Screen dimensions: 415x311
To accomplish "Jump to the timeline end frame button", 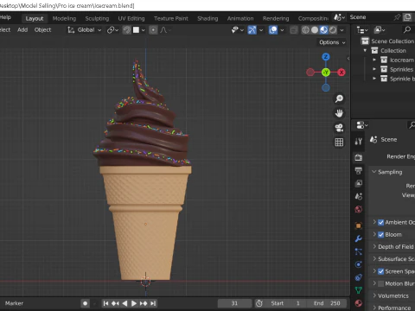I will point(153,303).
